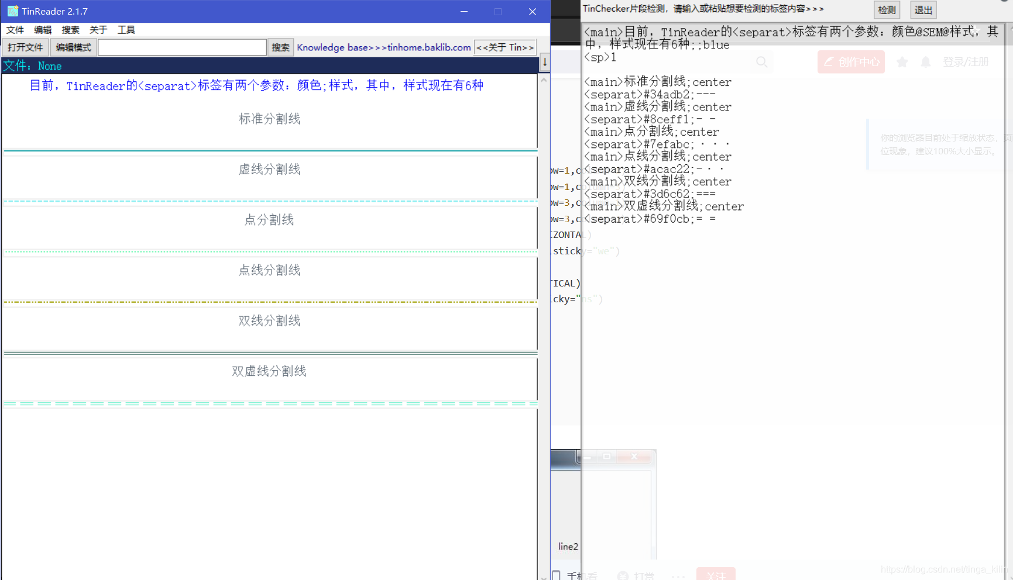Open the 工具 menu
Viewport: 1013px width, 580px height.
(126, 29)
